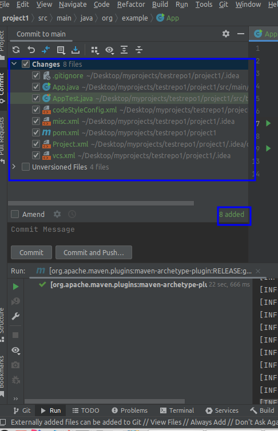
Task: Open the Group By icon menu
Action: tap(95, 50)
